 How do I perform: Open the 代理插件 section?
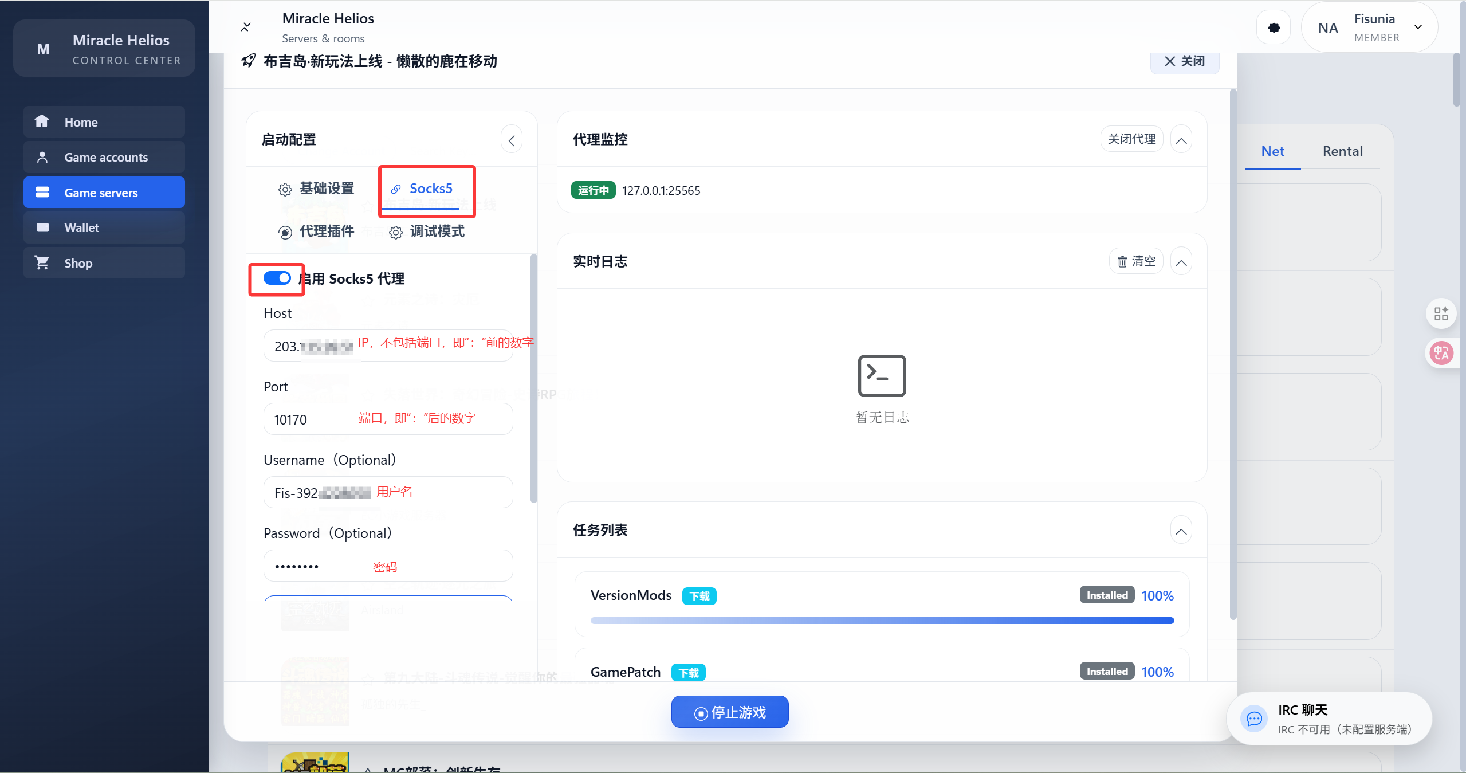316,232
